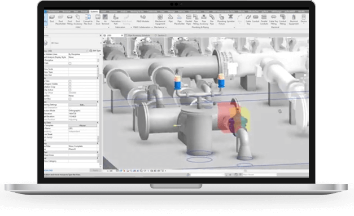
Task: Select the Cable Tray tool
Action: tap(248, 19)
